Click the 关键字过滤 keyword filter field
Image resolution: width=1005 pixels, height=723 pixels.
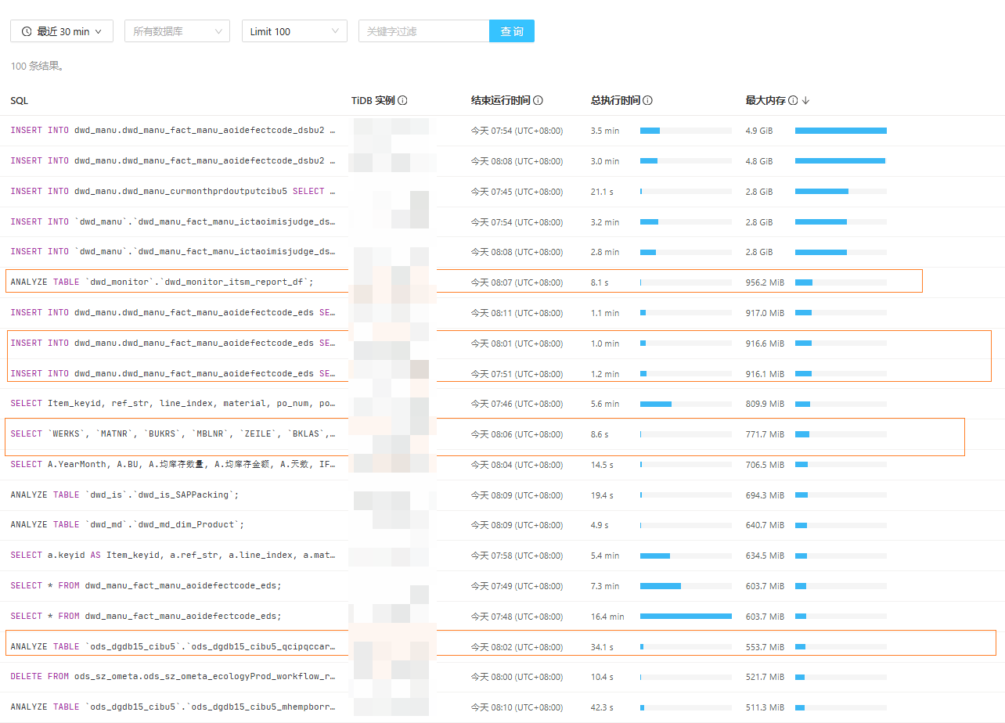point(423,31)
